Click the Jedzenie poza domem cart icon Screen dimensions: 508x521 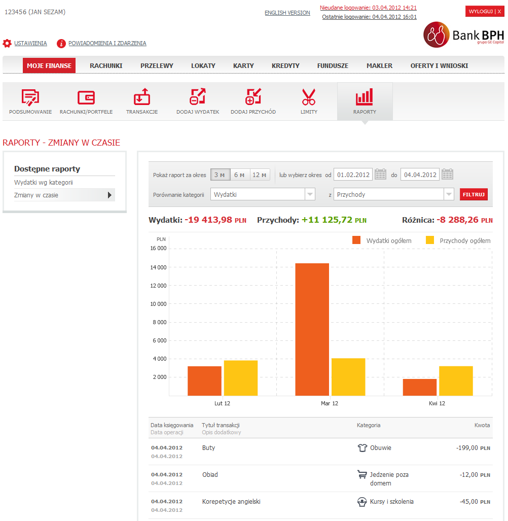point(362,474)
